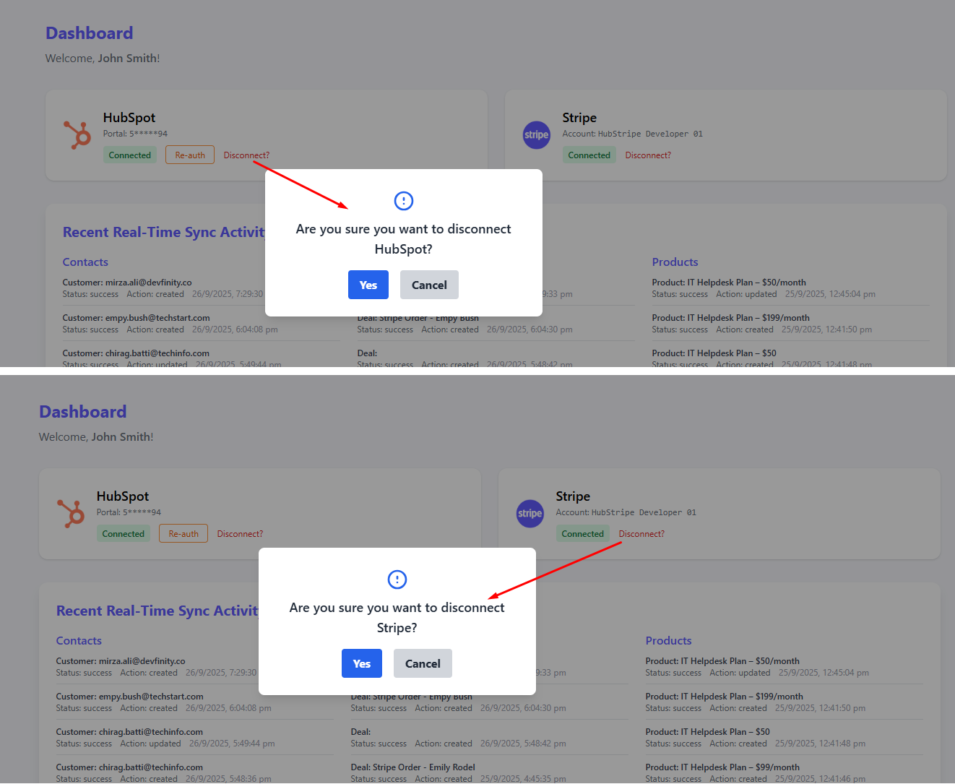
Task: Click 'Portal: 5*****94' on the Stripe dialog's dashboard
Action: point(129,512)
